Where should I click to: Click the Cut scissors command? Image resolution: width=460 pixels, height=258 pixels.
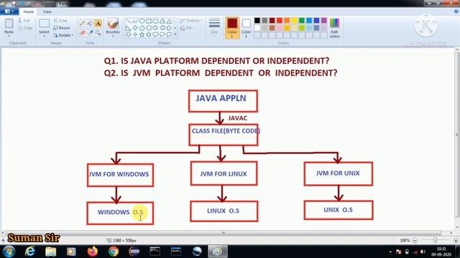(24, 21)
